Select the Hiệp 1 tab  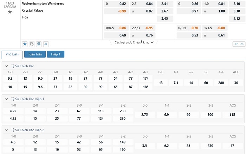(x=56, y=54)
